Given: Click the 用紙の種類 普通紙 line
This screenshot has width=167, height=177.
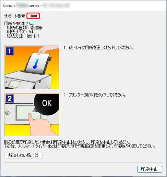Looking at the screenshot, I should 24,28.
